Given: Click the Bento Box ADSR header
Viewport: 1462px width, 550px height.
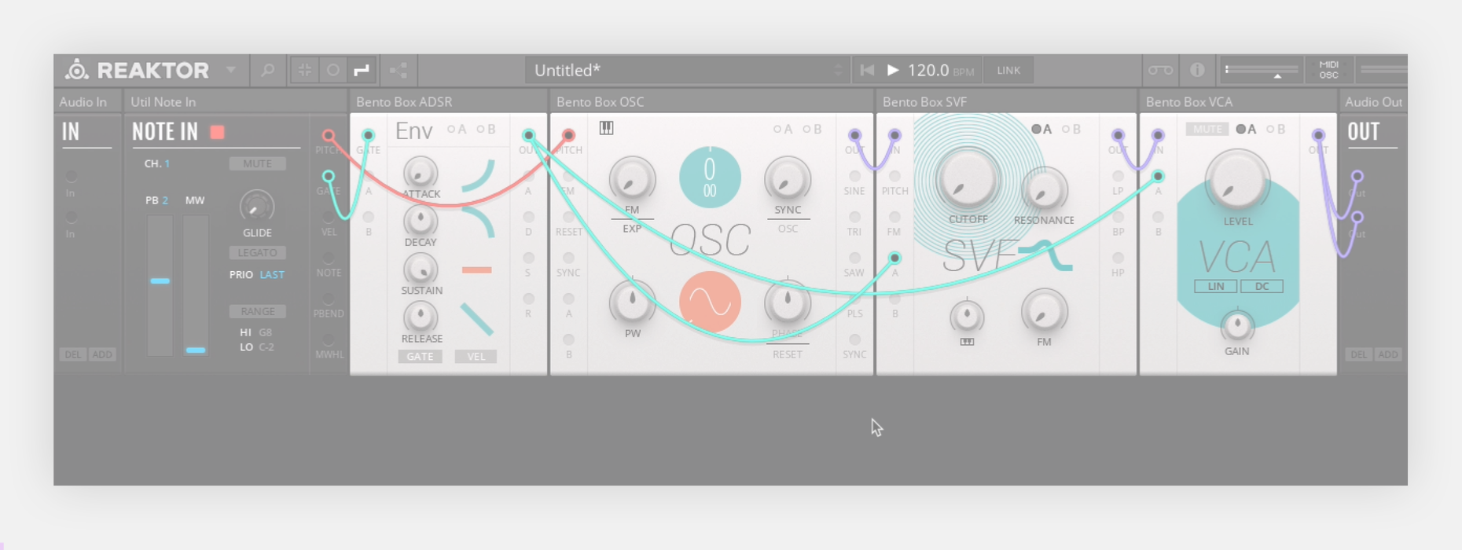Looking at the screenshot, I should 448,101.
